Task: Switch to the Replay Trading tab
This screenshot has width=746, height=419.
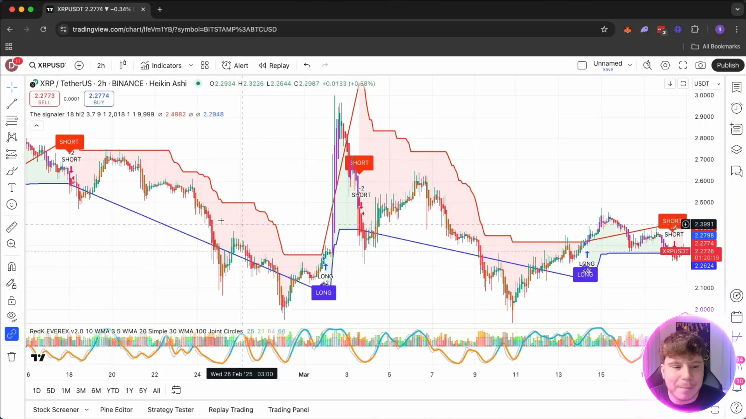Action: coord(231,410)
